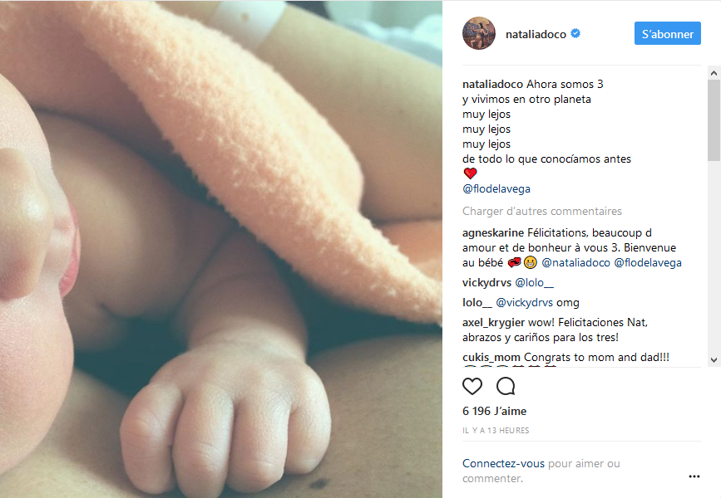Visit axel_krygier's profile
721x498 pixels.
(493, 323)
